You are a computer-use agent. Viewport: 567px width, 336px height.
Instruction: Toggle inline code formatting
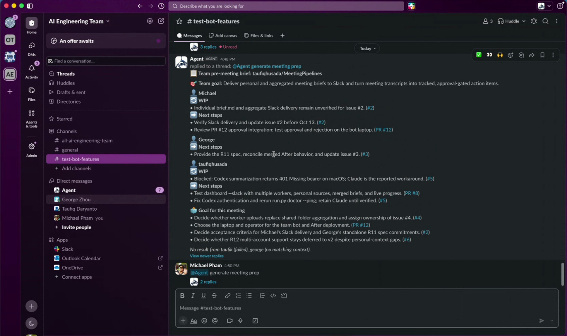(273, 296)
